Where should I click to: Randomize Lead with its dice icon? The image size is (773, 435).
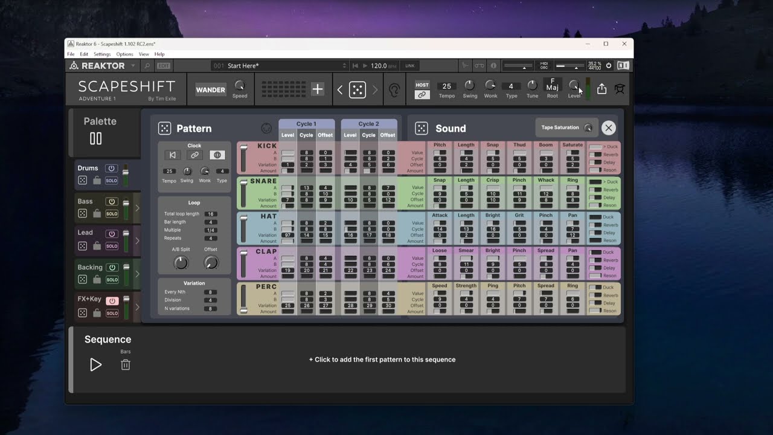pyautogui.click(x=82, y=246)
